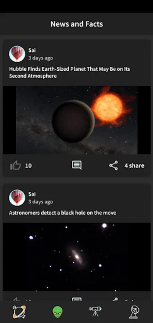Tap the share icon on the Hubble post
153x323 pixels.
coord(114,165)
